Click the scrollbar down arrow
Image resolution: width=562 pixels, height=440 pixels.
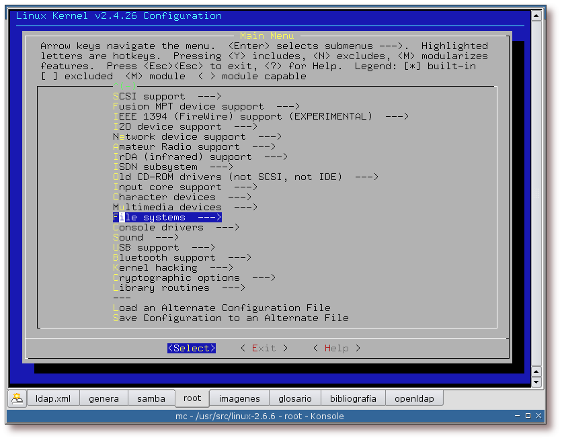[x=536, y=382]
